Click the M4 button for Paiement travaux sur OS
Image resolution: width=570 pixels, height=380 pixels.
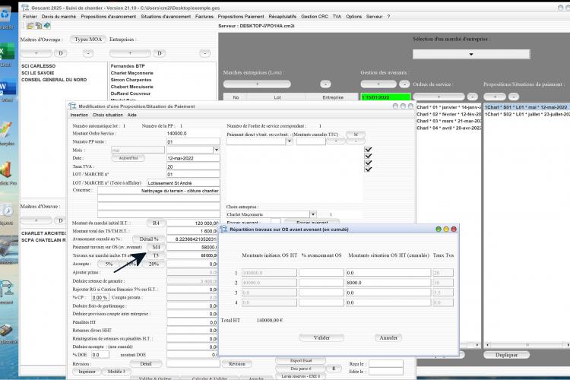pos(156,247)
